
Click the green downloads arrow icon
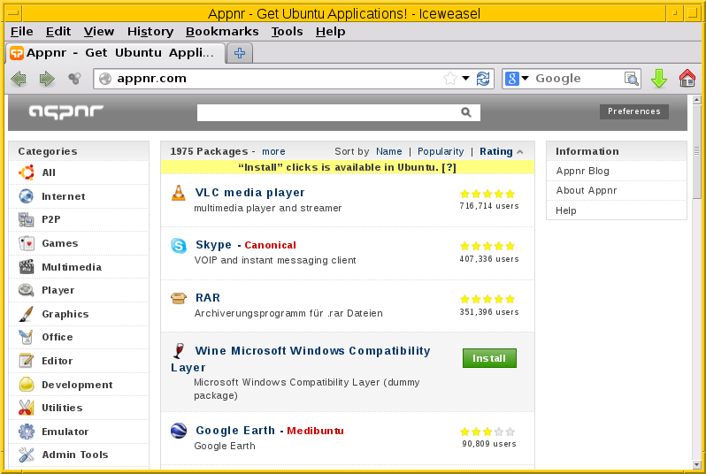658,79
